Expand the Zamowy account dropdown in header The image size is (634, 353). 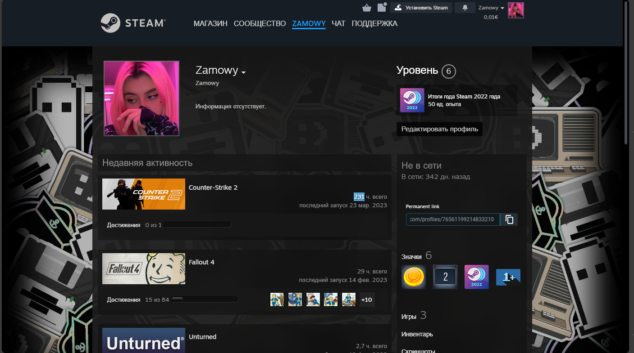point(491,8)
